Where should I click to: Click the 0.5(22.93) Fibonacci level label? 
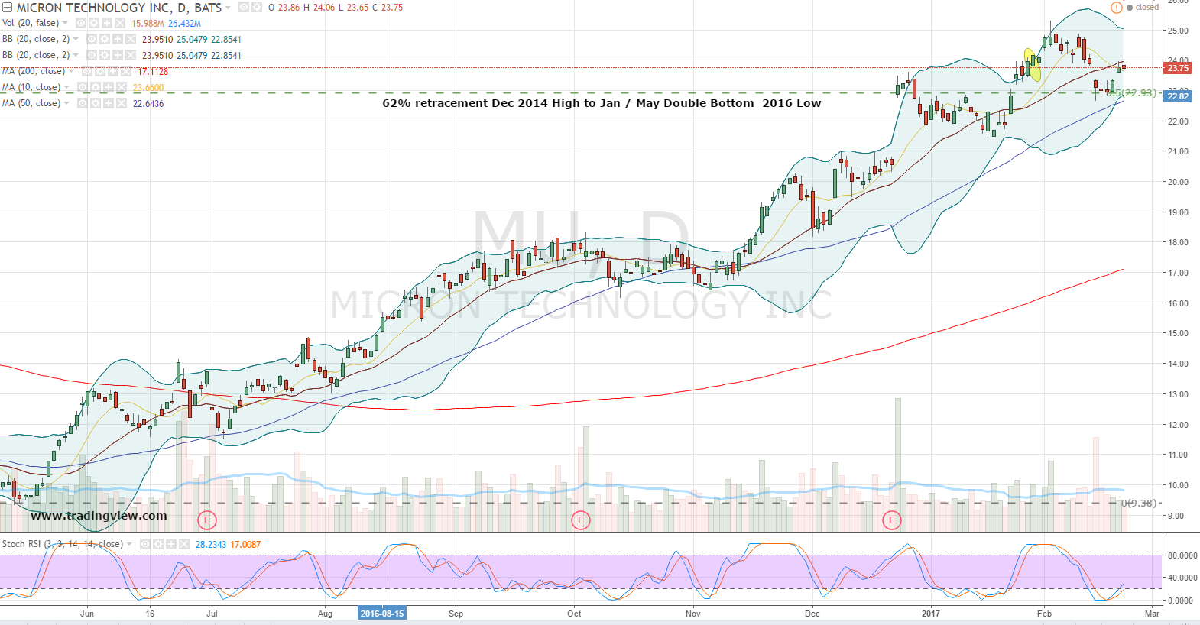pyautogui.click(x=1131, y=93)
